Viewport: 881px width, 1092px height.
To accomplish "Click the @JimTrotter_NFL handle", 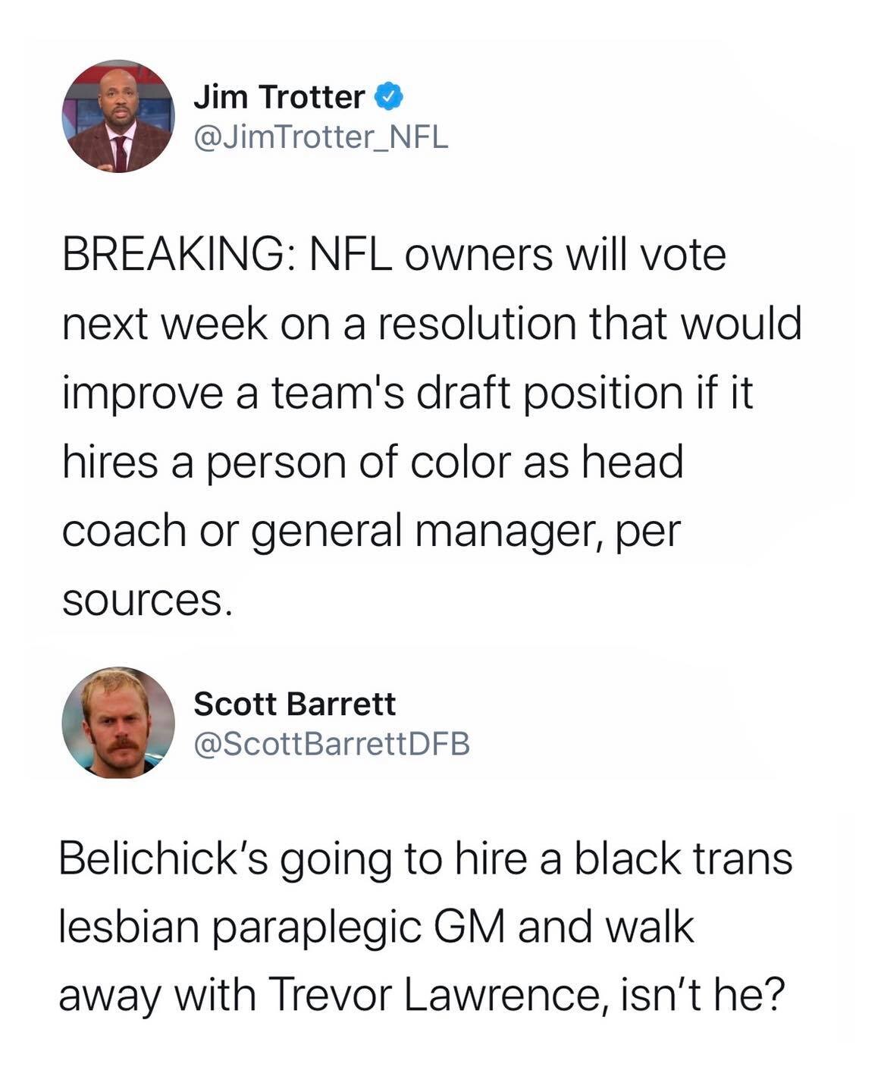I will (321, 137).
